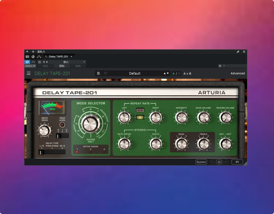
Task: Undo last change with undo arrow
Action: coord(213,162)
